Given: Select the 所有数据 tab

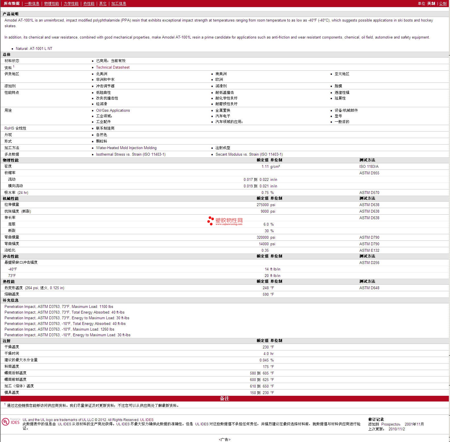Looking at the screenshot, I should pyautogui.click(x=12, y=3).
